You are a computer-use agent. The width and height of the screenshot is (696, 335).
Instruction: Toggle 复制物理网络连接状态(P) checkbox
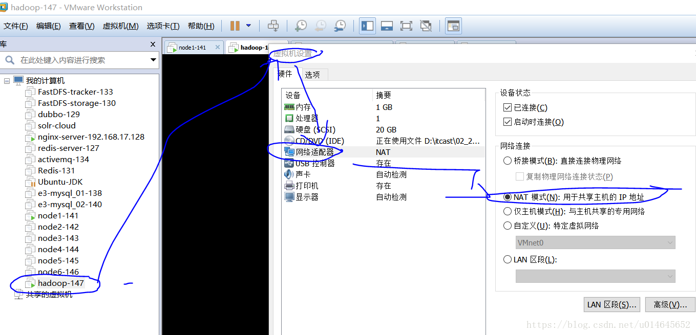tap(520, 176)
